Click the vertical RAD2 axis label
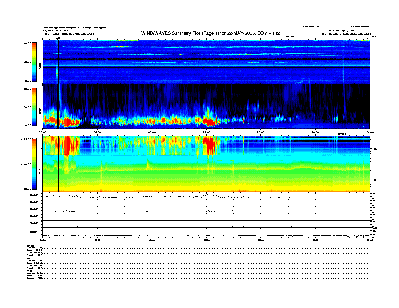Image resolution: width=399 pixels, height=308 pixels. [40, 66]
